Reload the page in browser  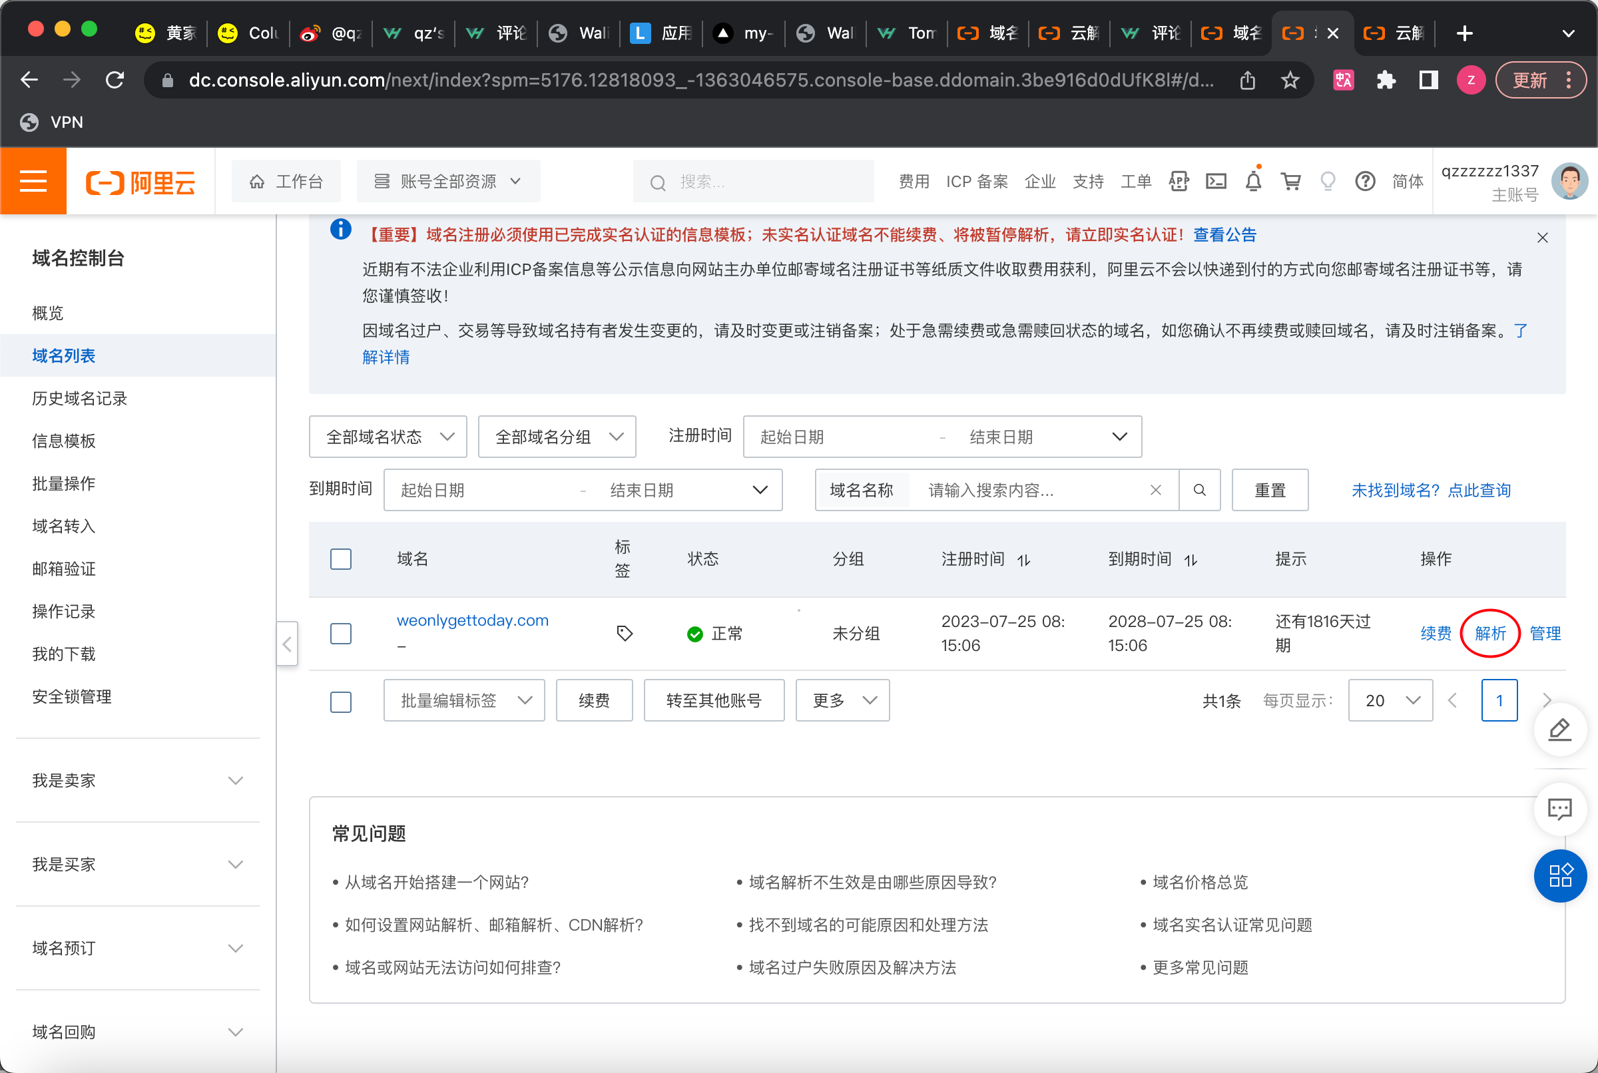pyautogui.click(x=115, y=80)
